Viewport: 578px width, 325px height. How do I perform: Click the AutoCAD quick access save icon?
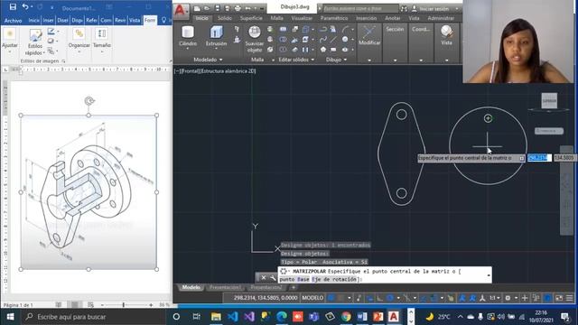pos(217,8)
